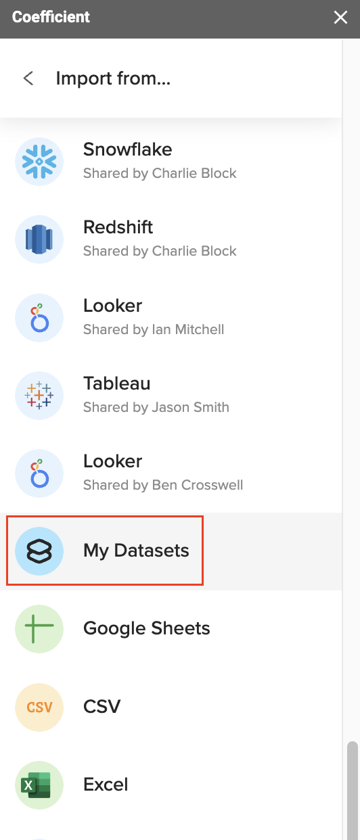Close the Coefficient sidebar panel
Viewport: 360px width, 840px height.
coord(340,18)
